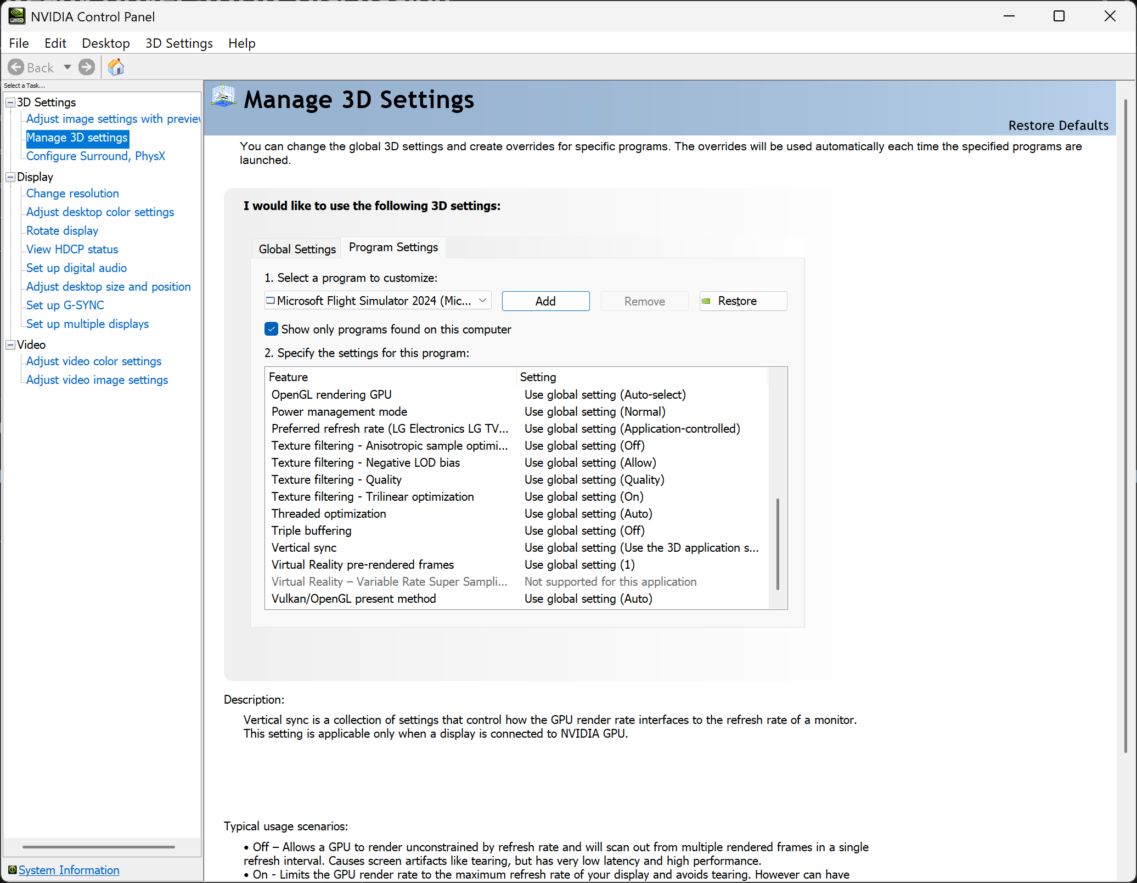Open the Desktop menu
This screenshot has height=883, width=1137.
[x=106, y=43]
